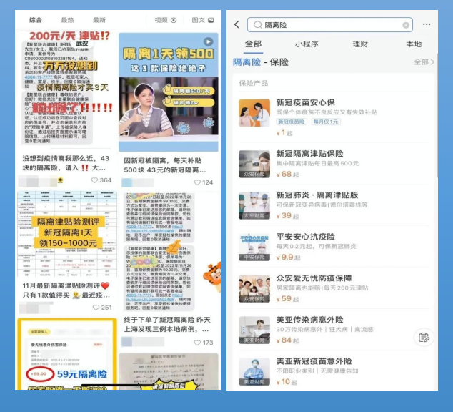Click the 武汉 location tag on post

pyautogui.click(x=81, y=44)
